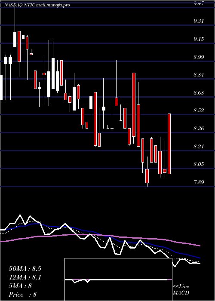
Task: Select the 8.52 price axis label
Action: (199, 111)
